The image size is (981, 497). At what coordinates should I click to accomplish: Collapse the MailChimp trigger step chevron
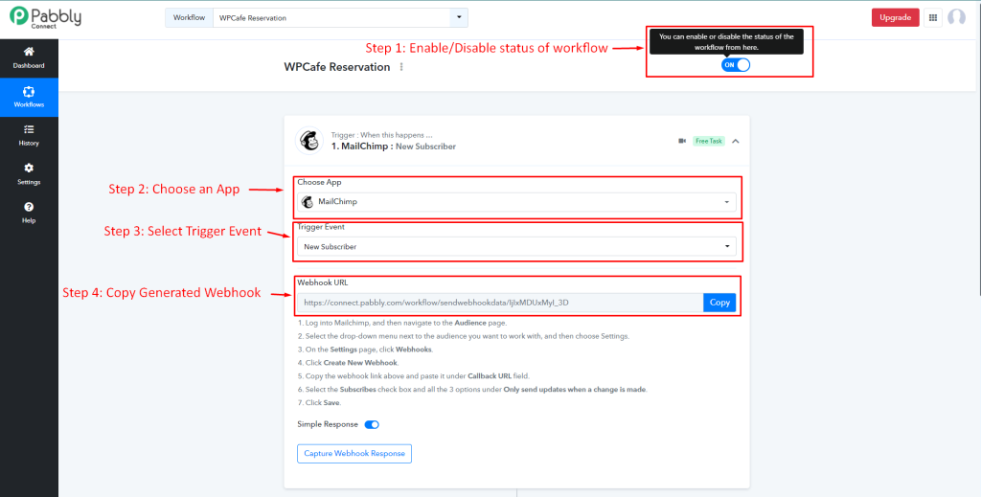(x=736, y=141)
